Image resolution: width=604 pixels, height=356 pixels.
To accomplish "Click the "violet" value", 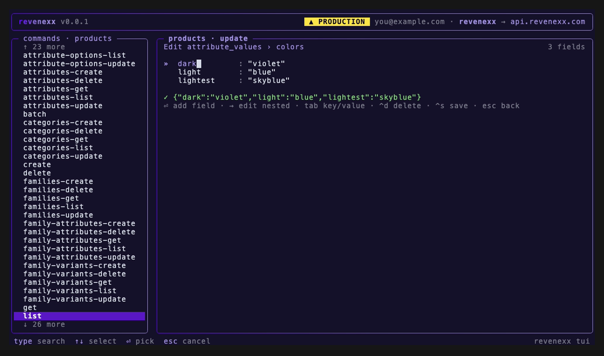I will coord(266,64).
